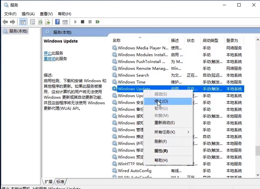Open 属性(R) from the context menu
Image resolution: width=260 pixels, height=189 pixels.
161,151
